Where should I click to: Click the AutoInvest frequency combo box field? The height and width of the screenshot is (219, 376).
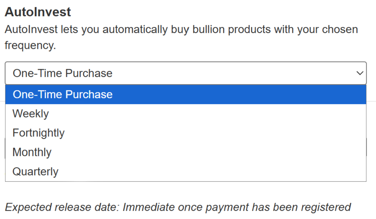tap(185, 73)
